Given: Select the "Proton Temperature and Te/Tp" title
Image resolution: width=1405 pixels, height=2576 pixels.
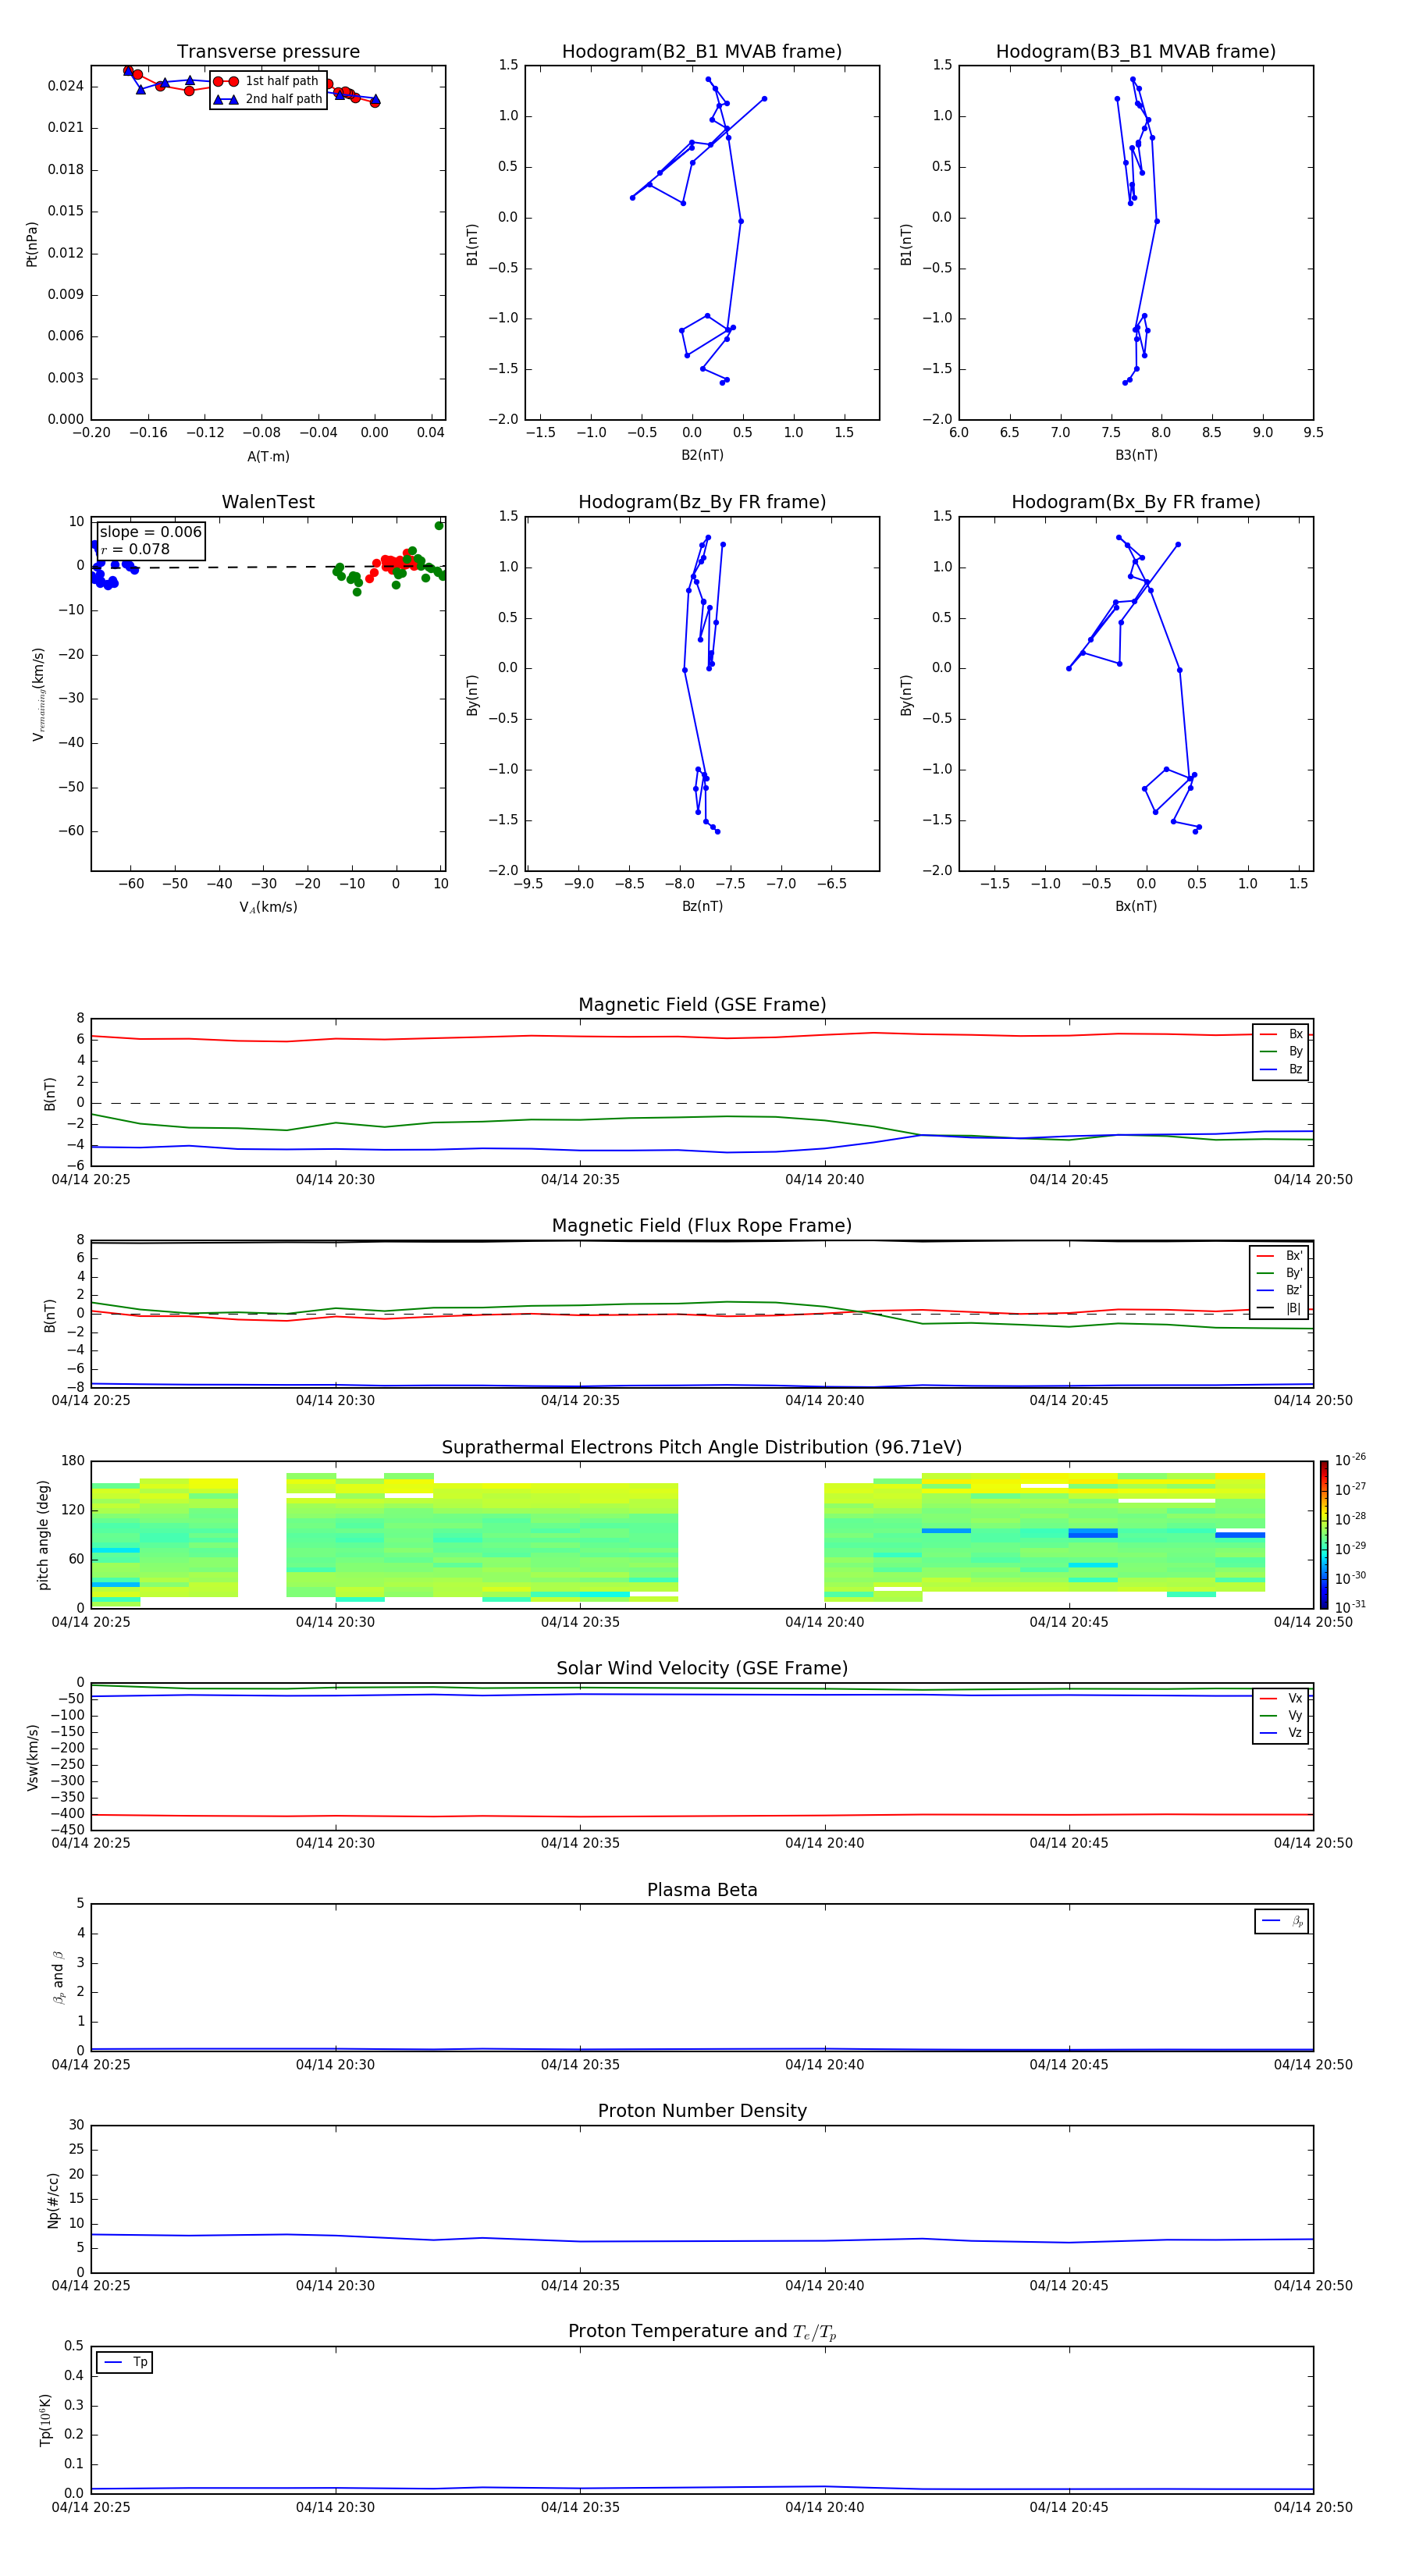Looking at the screenshot, I should (702, 2332).
